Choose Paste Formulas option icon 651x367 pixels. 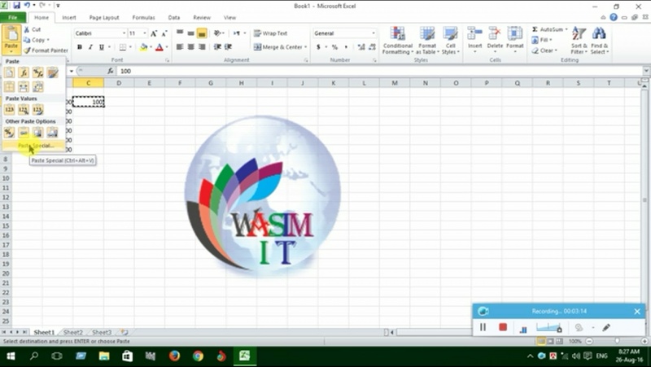tap(24, 73)
